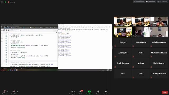Open audio options arrow beside Unmute
Screen dimensions: 169x95
[x=8, y=92]
